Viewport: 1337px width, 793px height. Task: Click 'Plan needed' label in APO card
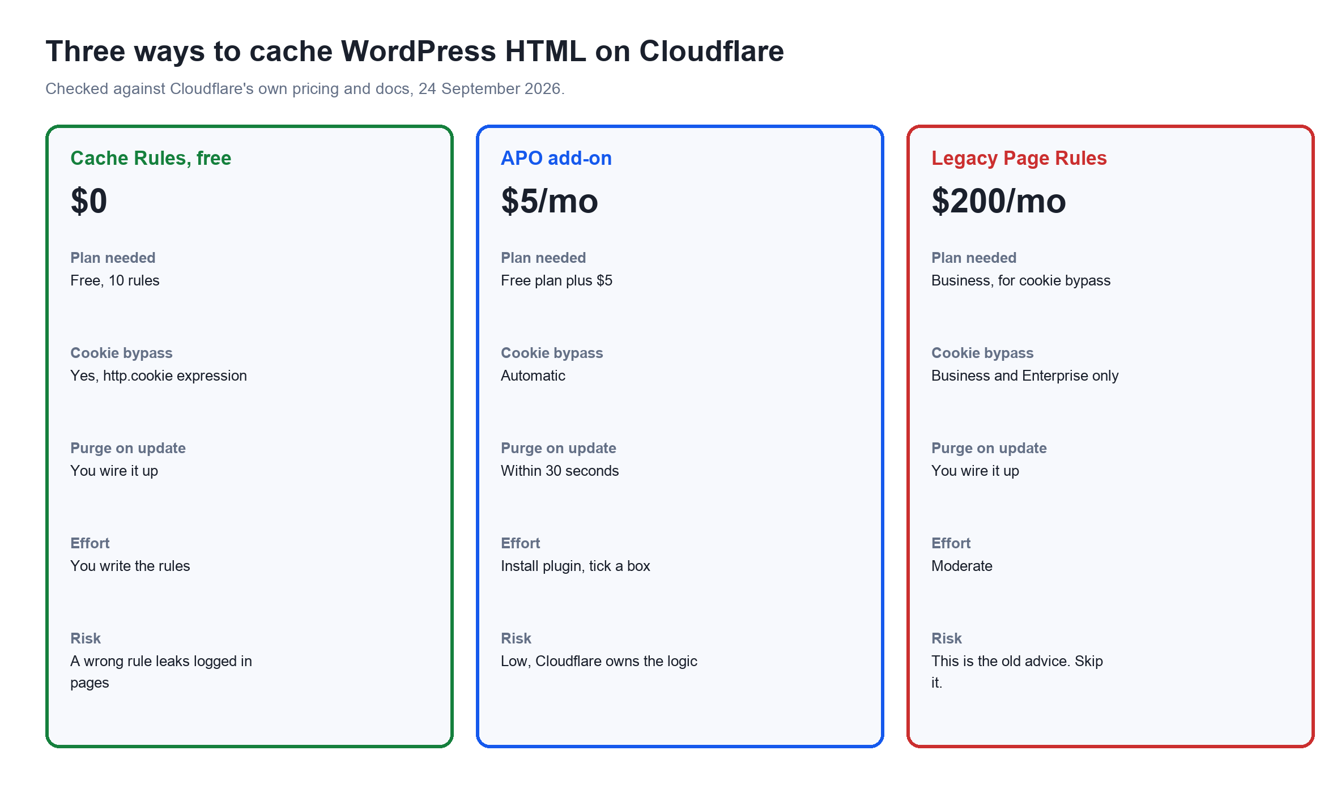[x=543, y=258]
